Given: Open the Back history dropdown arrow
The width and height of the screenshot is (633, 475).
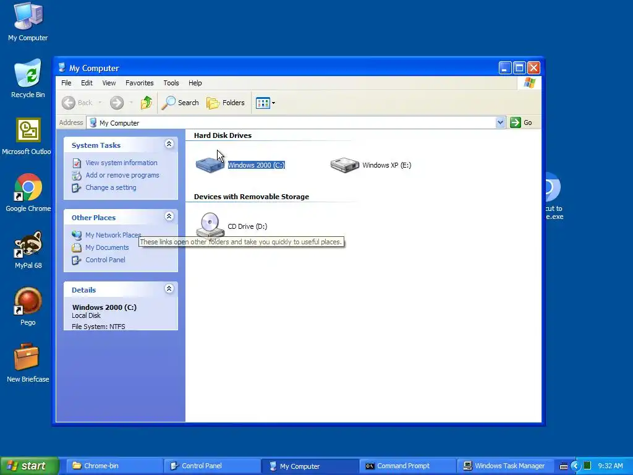Looking at the screenshot, I should pyautogui.click(x=100, y=103).
